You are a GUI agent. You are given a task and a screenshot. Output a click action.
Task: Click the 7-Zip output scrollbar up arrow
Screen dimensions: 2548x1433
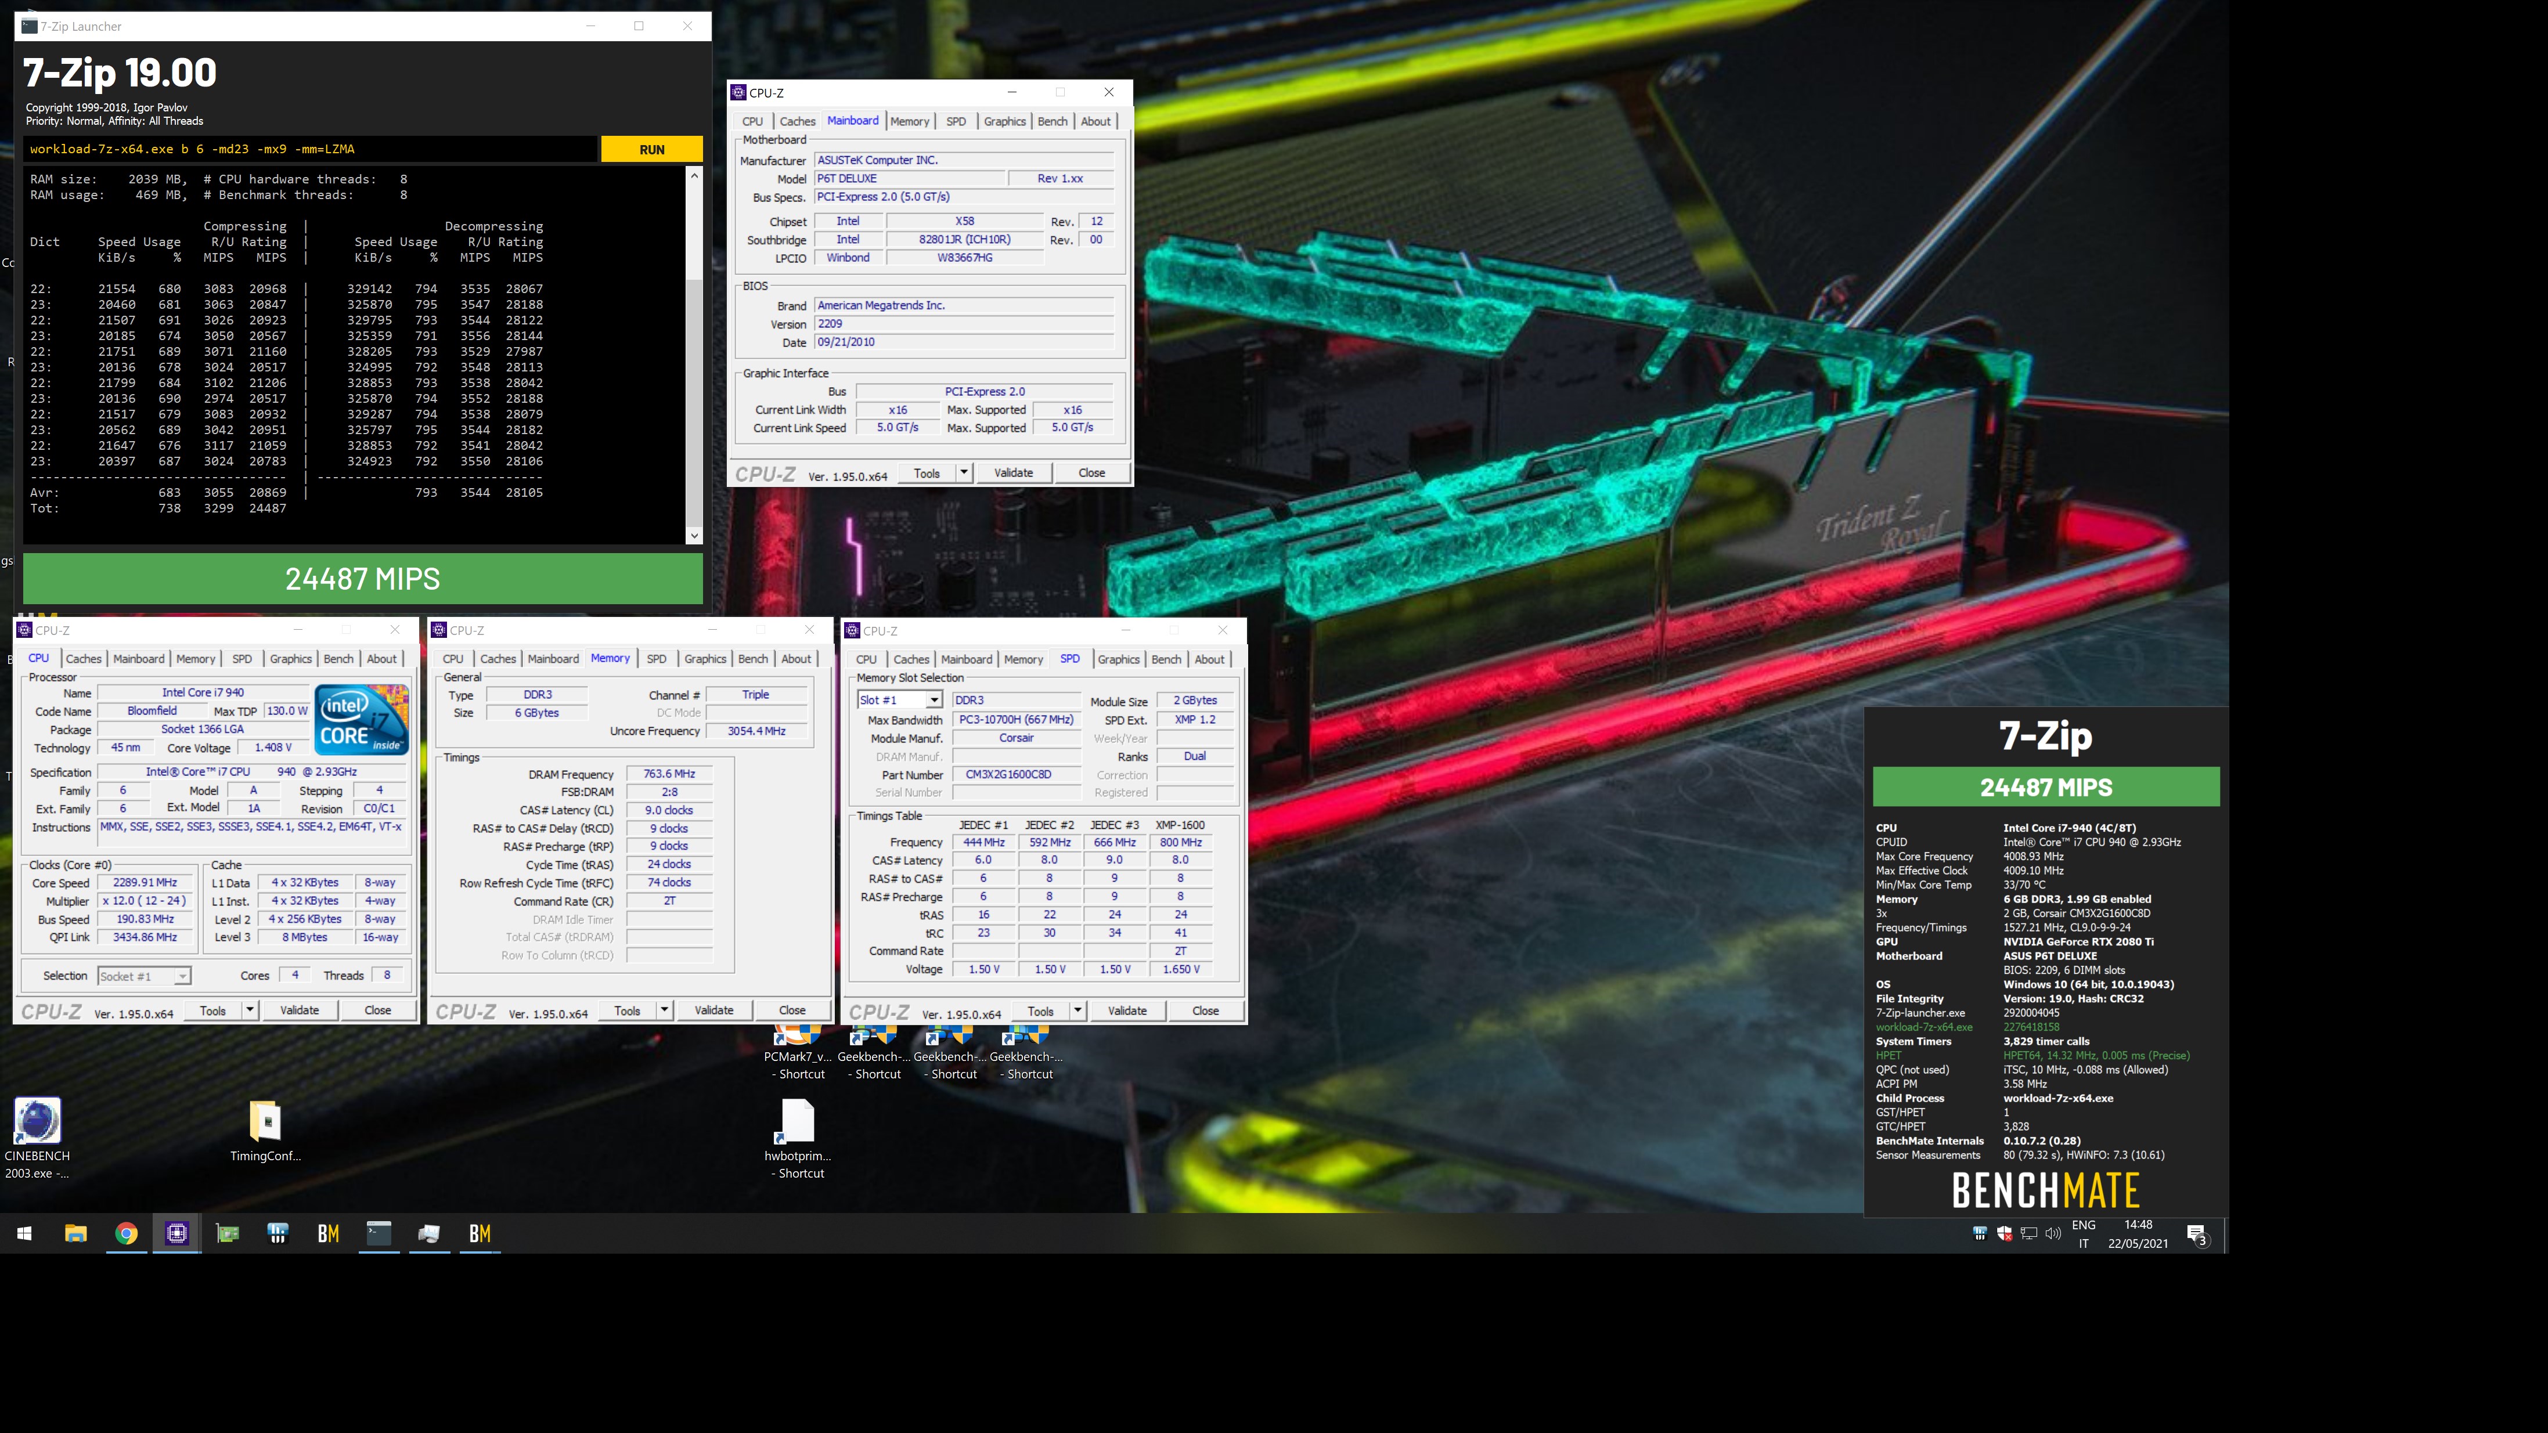tap(694, 175)
